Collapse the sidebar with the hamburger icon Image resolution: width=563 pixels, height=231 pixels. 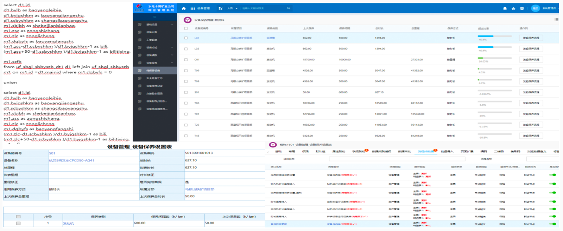click(x=155, y=17)
